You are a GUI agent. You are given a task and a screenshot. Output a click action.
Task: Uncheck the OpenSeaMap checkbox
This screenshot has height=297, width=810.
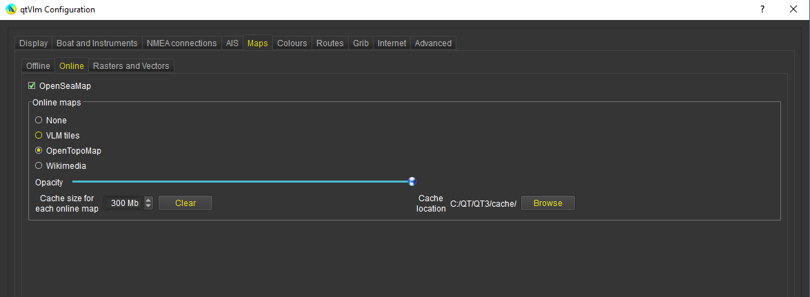[x=32, y=85]
